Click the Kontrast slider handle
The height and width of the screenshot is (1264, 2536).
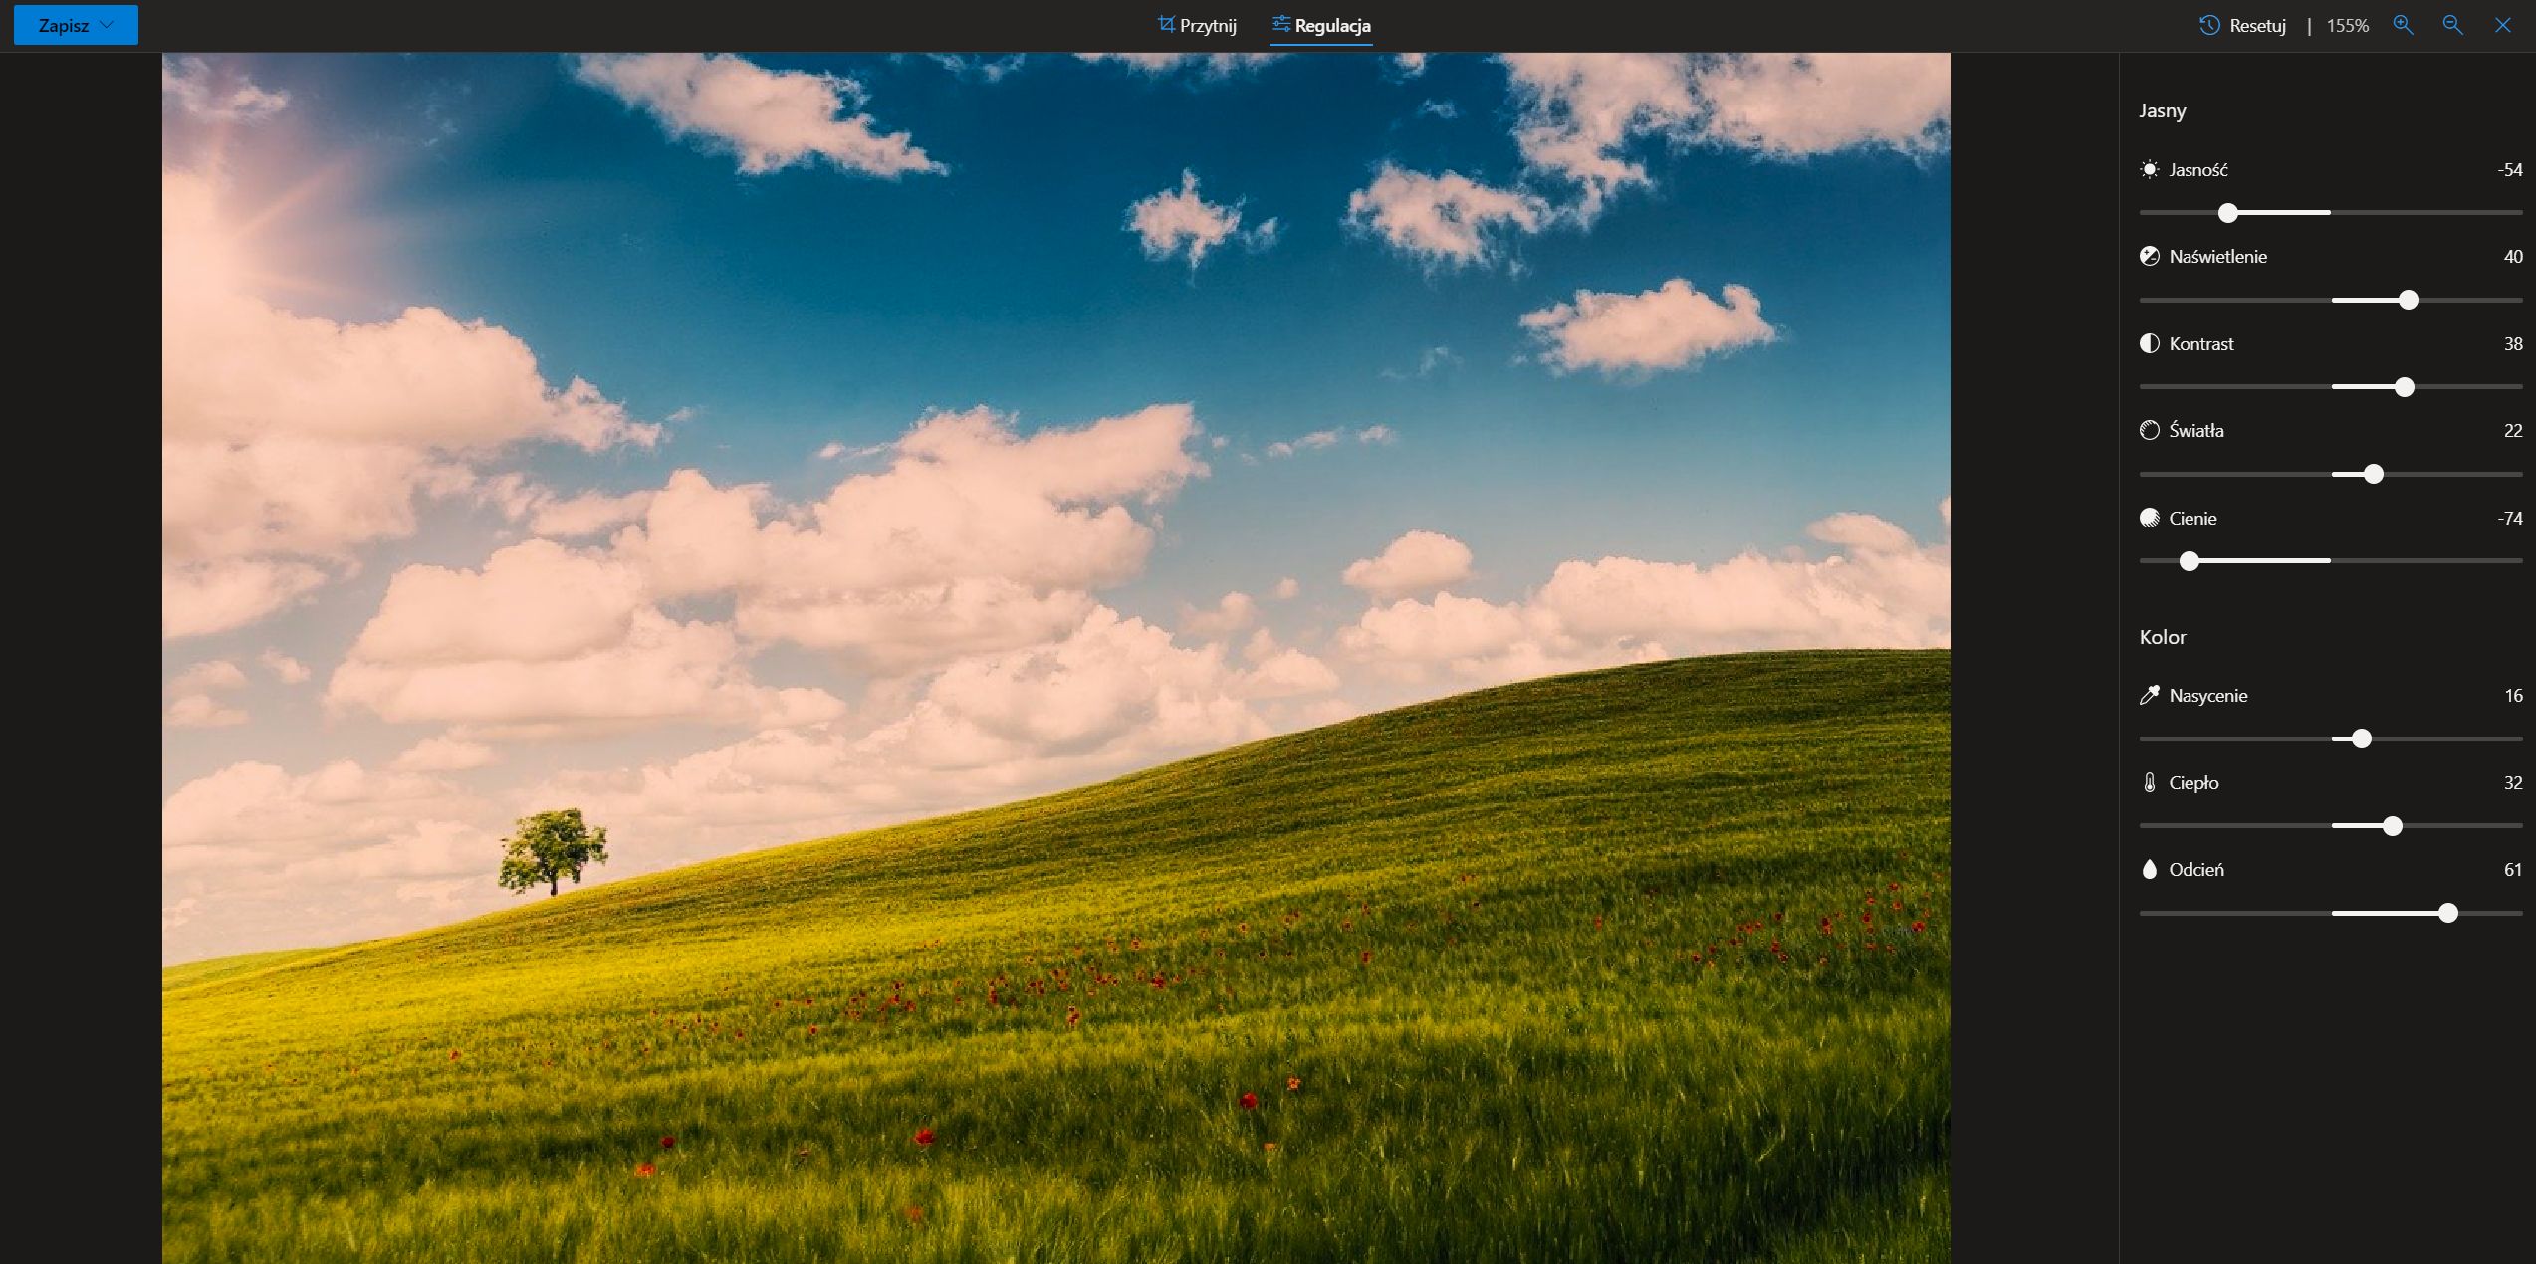point(2405,387)
